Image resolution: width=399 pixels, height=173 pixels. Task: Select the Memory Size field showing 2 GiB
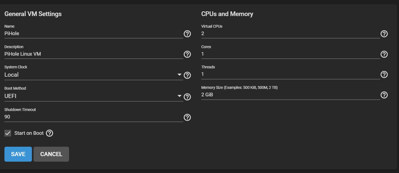(x=291, y=95)
